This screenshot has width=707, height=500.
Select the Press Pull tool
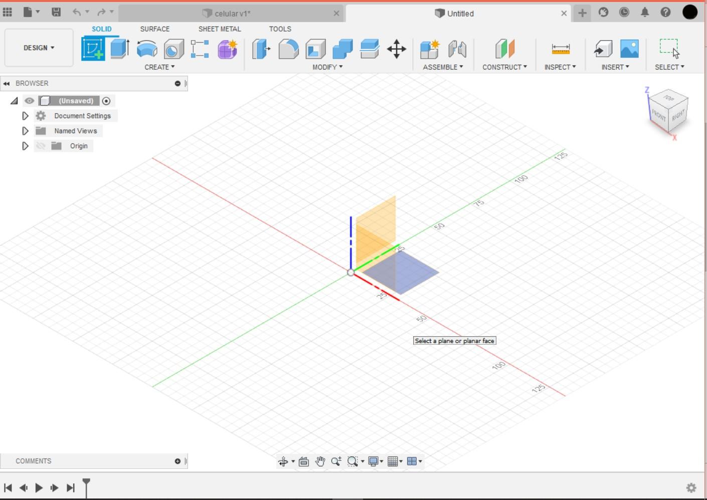261,49
